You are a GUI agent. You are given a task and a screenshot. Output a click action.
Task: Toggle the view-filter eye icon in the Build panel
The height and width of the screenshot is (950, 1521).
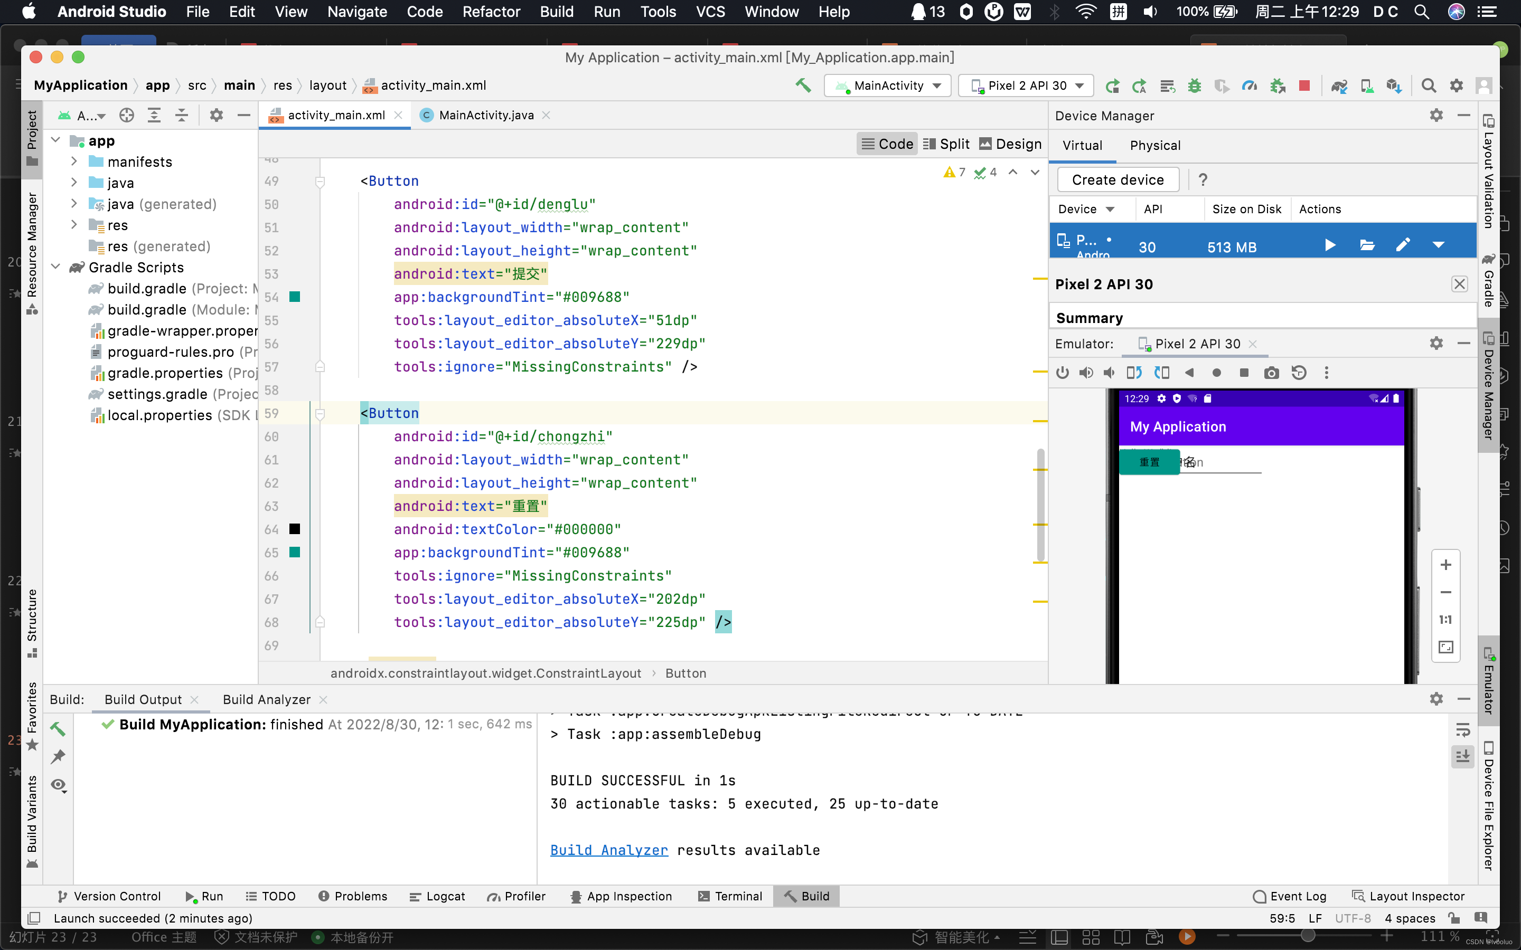pos(59,785)
